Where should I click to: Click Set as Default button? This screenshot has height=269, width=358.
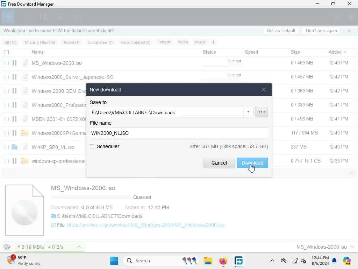tap(281, 31)
